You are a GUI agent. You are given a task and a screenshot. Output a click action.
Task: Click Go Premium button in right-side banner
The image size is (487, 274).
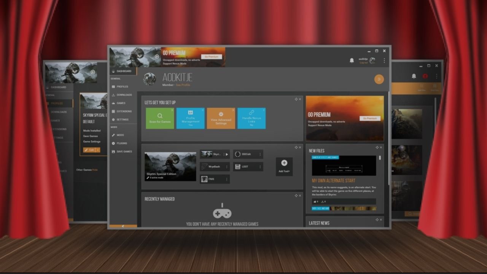click(x=370, y=118)
